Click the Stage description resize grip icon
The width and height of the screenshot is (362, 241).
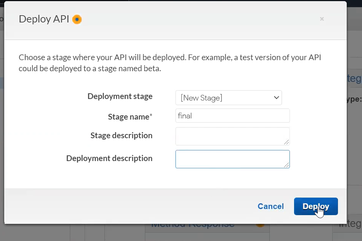(286, 142)
